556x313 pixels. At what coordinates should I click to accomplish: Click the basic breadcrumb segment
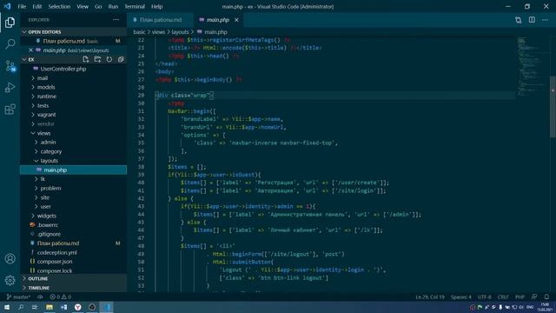point(139,32)
